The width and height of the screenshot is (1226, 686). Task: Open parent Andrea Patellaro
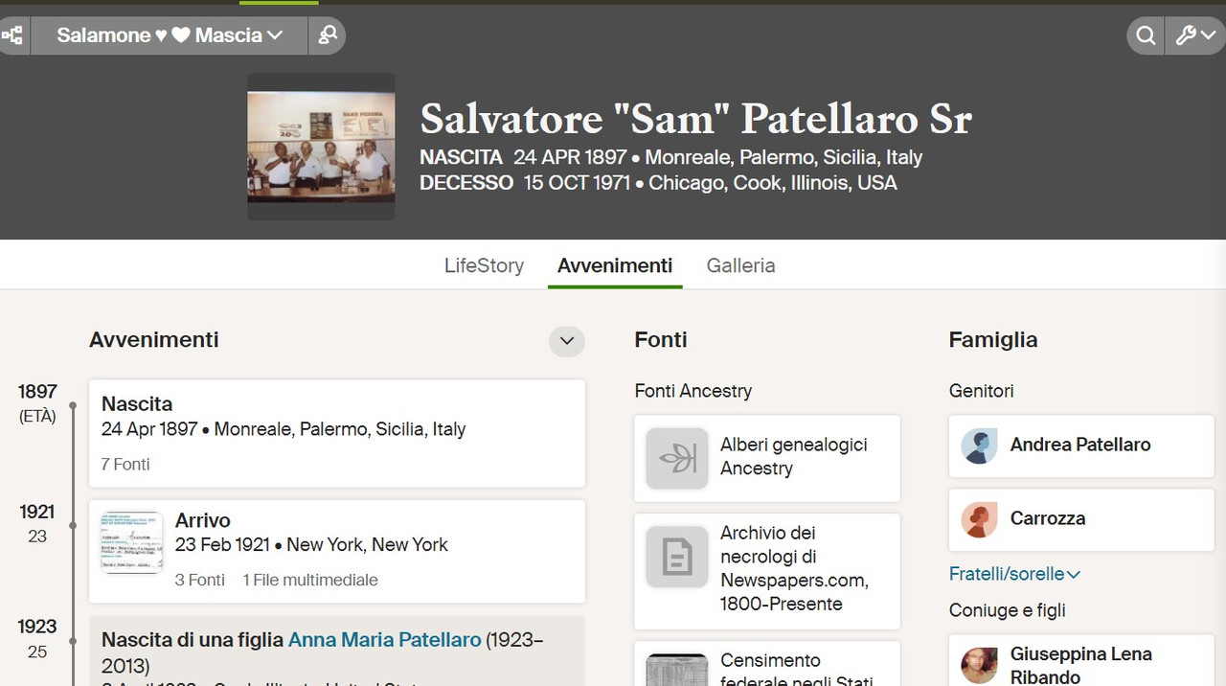pos(1081,446)
